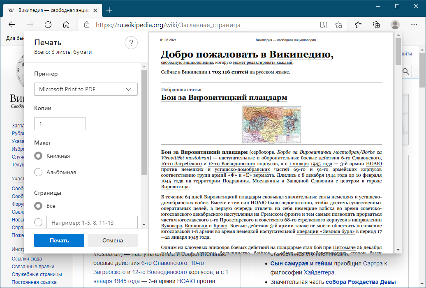Click Избранная статья text in preview
The image size is (426, 288).
click(x=181, y=90)
